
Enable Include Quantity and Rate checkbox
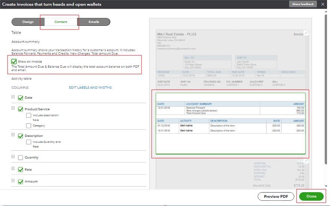coord(29,142)
